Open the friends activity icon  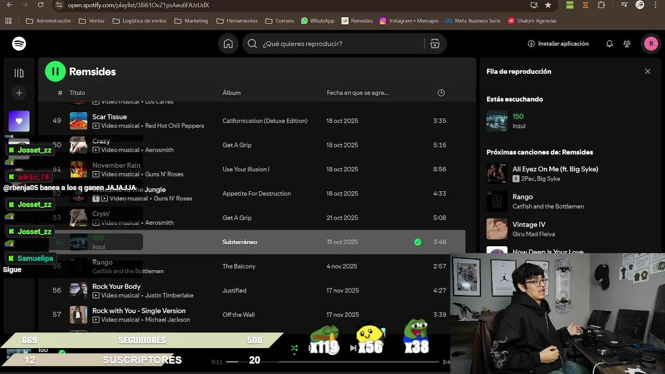coord(627,44)
